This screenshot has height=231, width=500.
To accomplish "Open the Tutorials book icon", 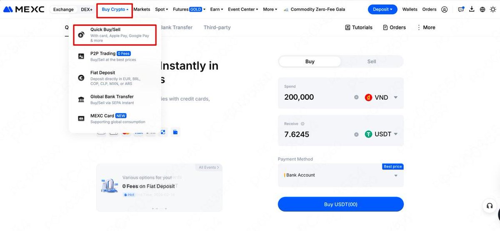I will click(x=348, y=27).
